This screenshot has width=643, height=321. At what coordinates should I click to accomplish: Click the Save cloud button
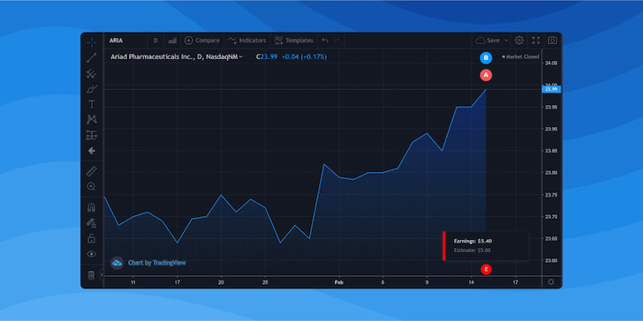(488, 41)
